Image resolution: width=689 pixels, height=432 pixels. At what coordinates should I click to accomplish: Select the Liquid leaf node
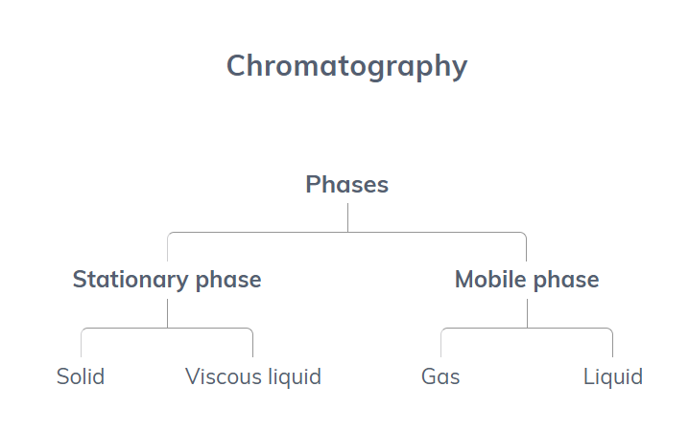(612, 377)
